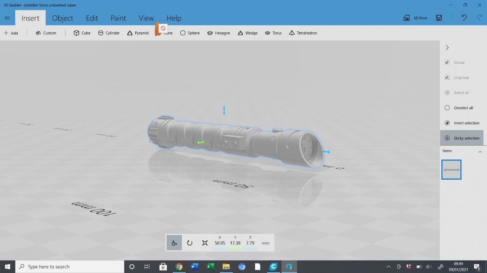
Task: Toggle Sticky selection
Action: [462, 138]
